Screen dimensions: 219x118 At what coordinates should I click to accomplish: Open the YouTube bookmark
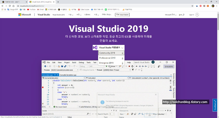pos(31,10)
